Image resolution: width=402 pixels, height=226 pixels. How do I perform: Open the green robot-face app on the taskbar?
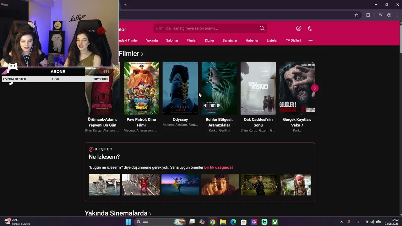(264, 222)
